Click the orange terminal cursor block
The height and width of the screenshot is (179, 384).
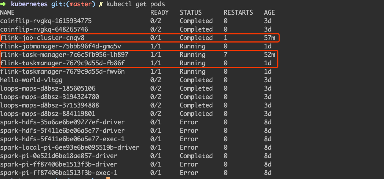click(x=108, y=178)
